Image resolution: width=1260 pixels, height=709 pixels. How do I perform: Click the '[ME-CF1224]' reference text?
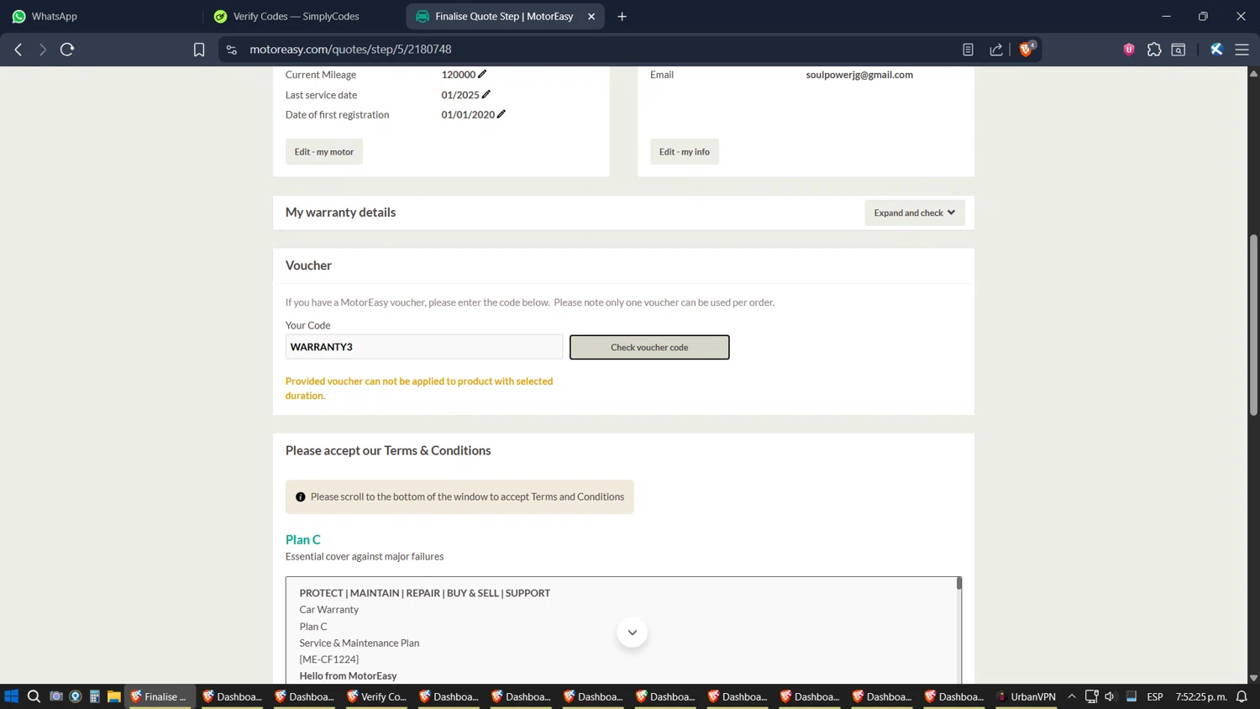[x=328, y=659]
